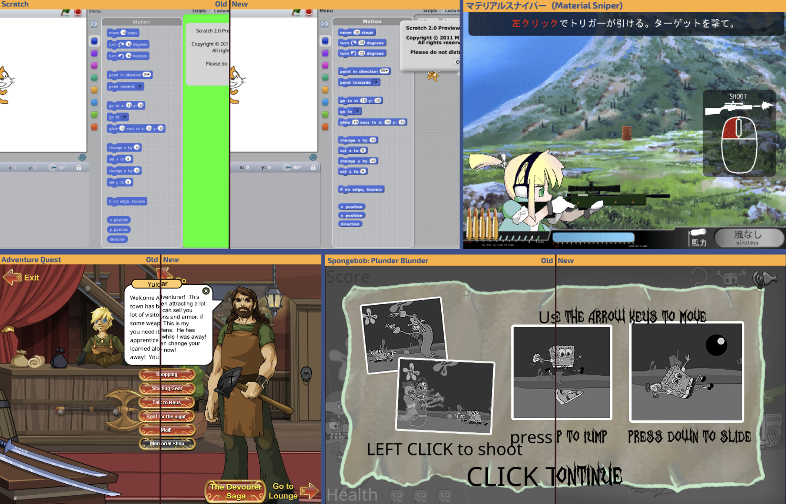Mute sound with Spongebob speaker icon
The width and height of the screenshot is (786, 504).
(x=764, y=279)
